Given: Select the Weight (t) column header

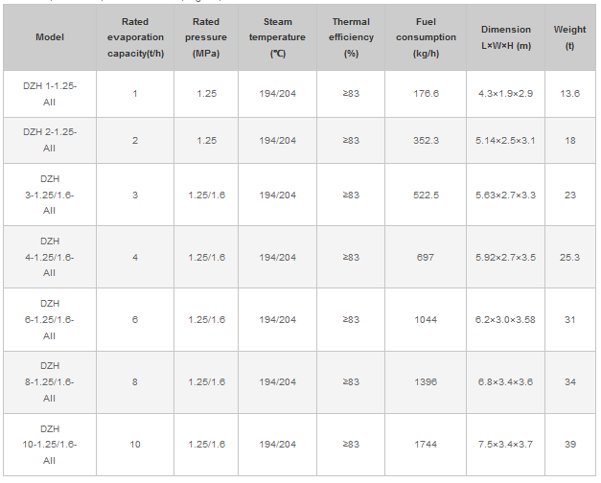Looking at the screenshot, I should point(569,37).
